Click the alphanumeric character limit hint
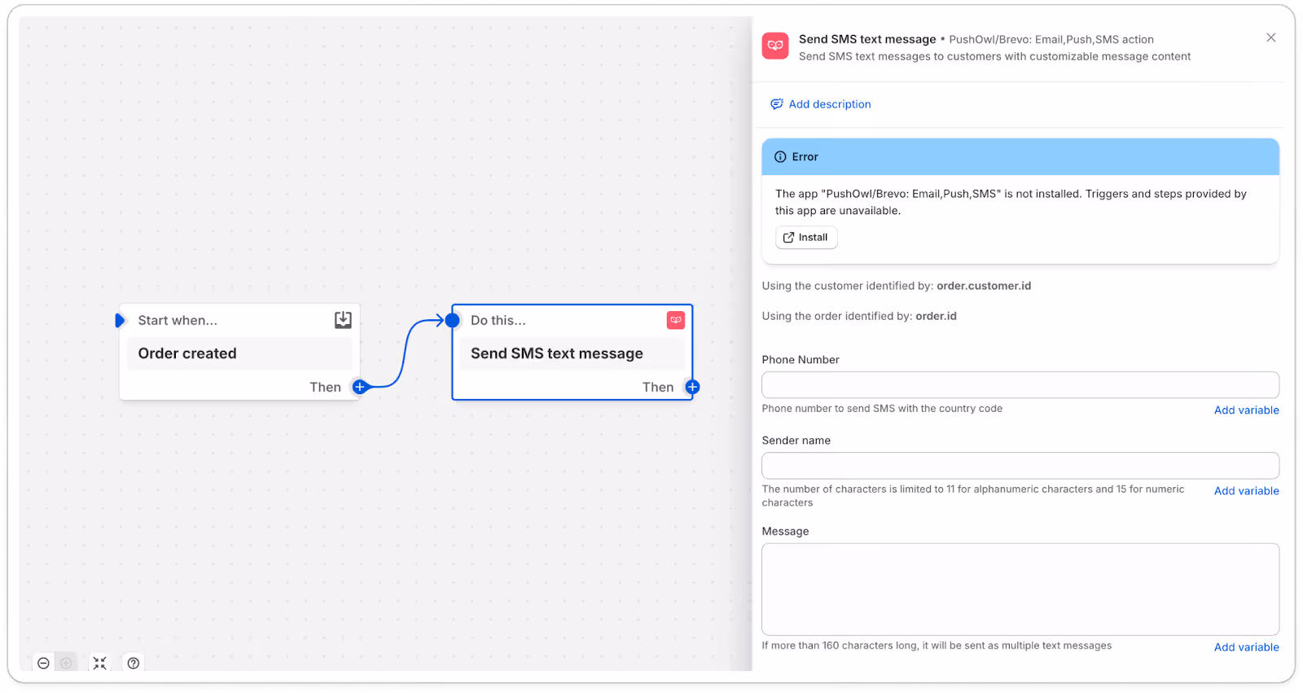 tap(973, 496)
